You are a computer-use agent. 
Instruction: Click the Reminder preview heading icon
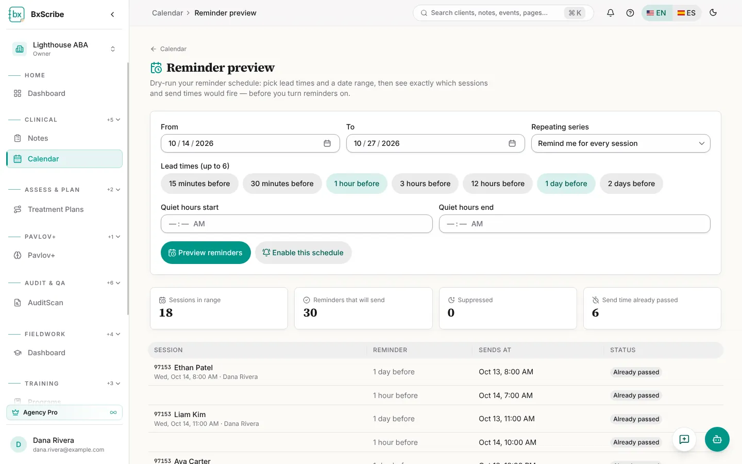click(156, 68)
